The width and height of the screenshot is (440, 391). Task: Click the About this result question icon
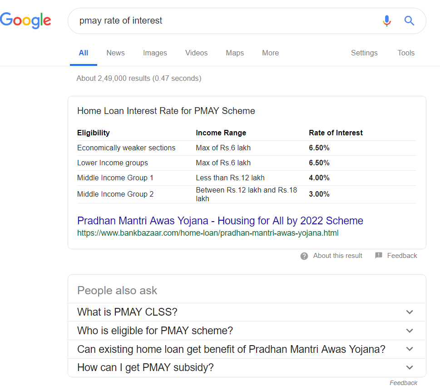[x=304, y=256]
